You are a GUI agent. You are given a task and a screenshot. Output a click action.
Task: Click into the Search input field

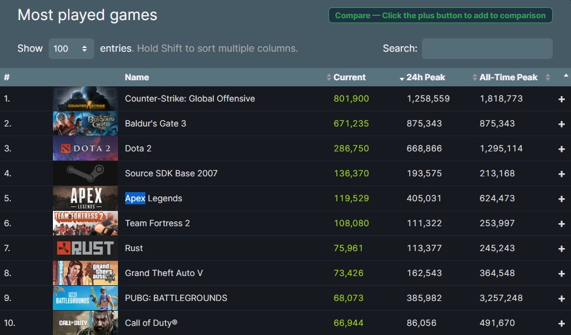tap(487, 49)
